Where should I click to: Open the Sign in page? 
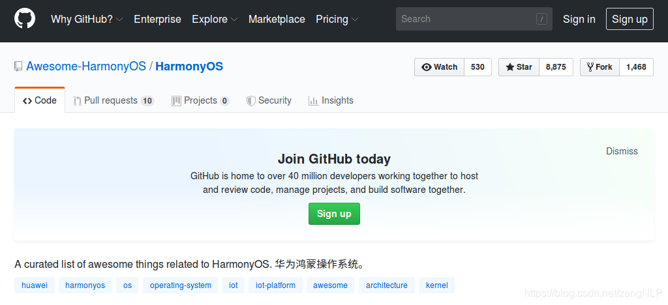tap(579, 19)
